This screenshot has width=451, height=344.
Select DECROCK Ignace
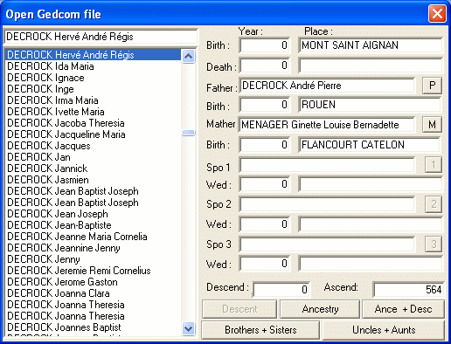(94, 78)
